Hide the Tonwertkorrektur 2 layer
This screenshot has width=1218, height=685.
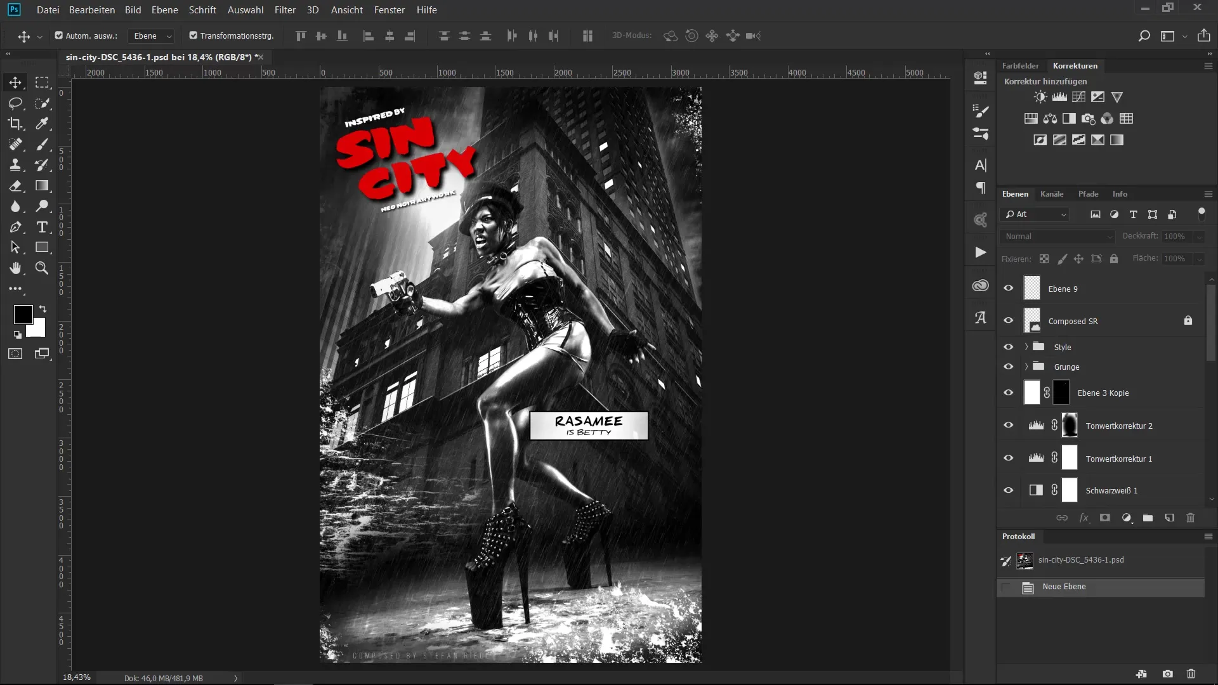tap(1008, 426)
